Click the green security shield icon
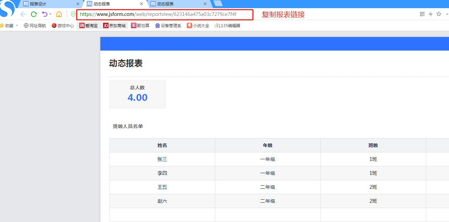This screenshot has width=449, height=222. click(x=73, y=14)
